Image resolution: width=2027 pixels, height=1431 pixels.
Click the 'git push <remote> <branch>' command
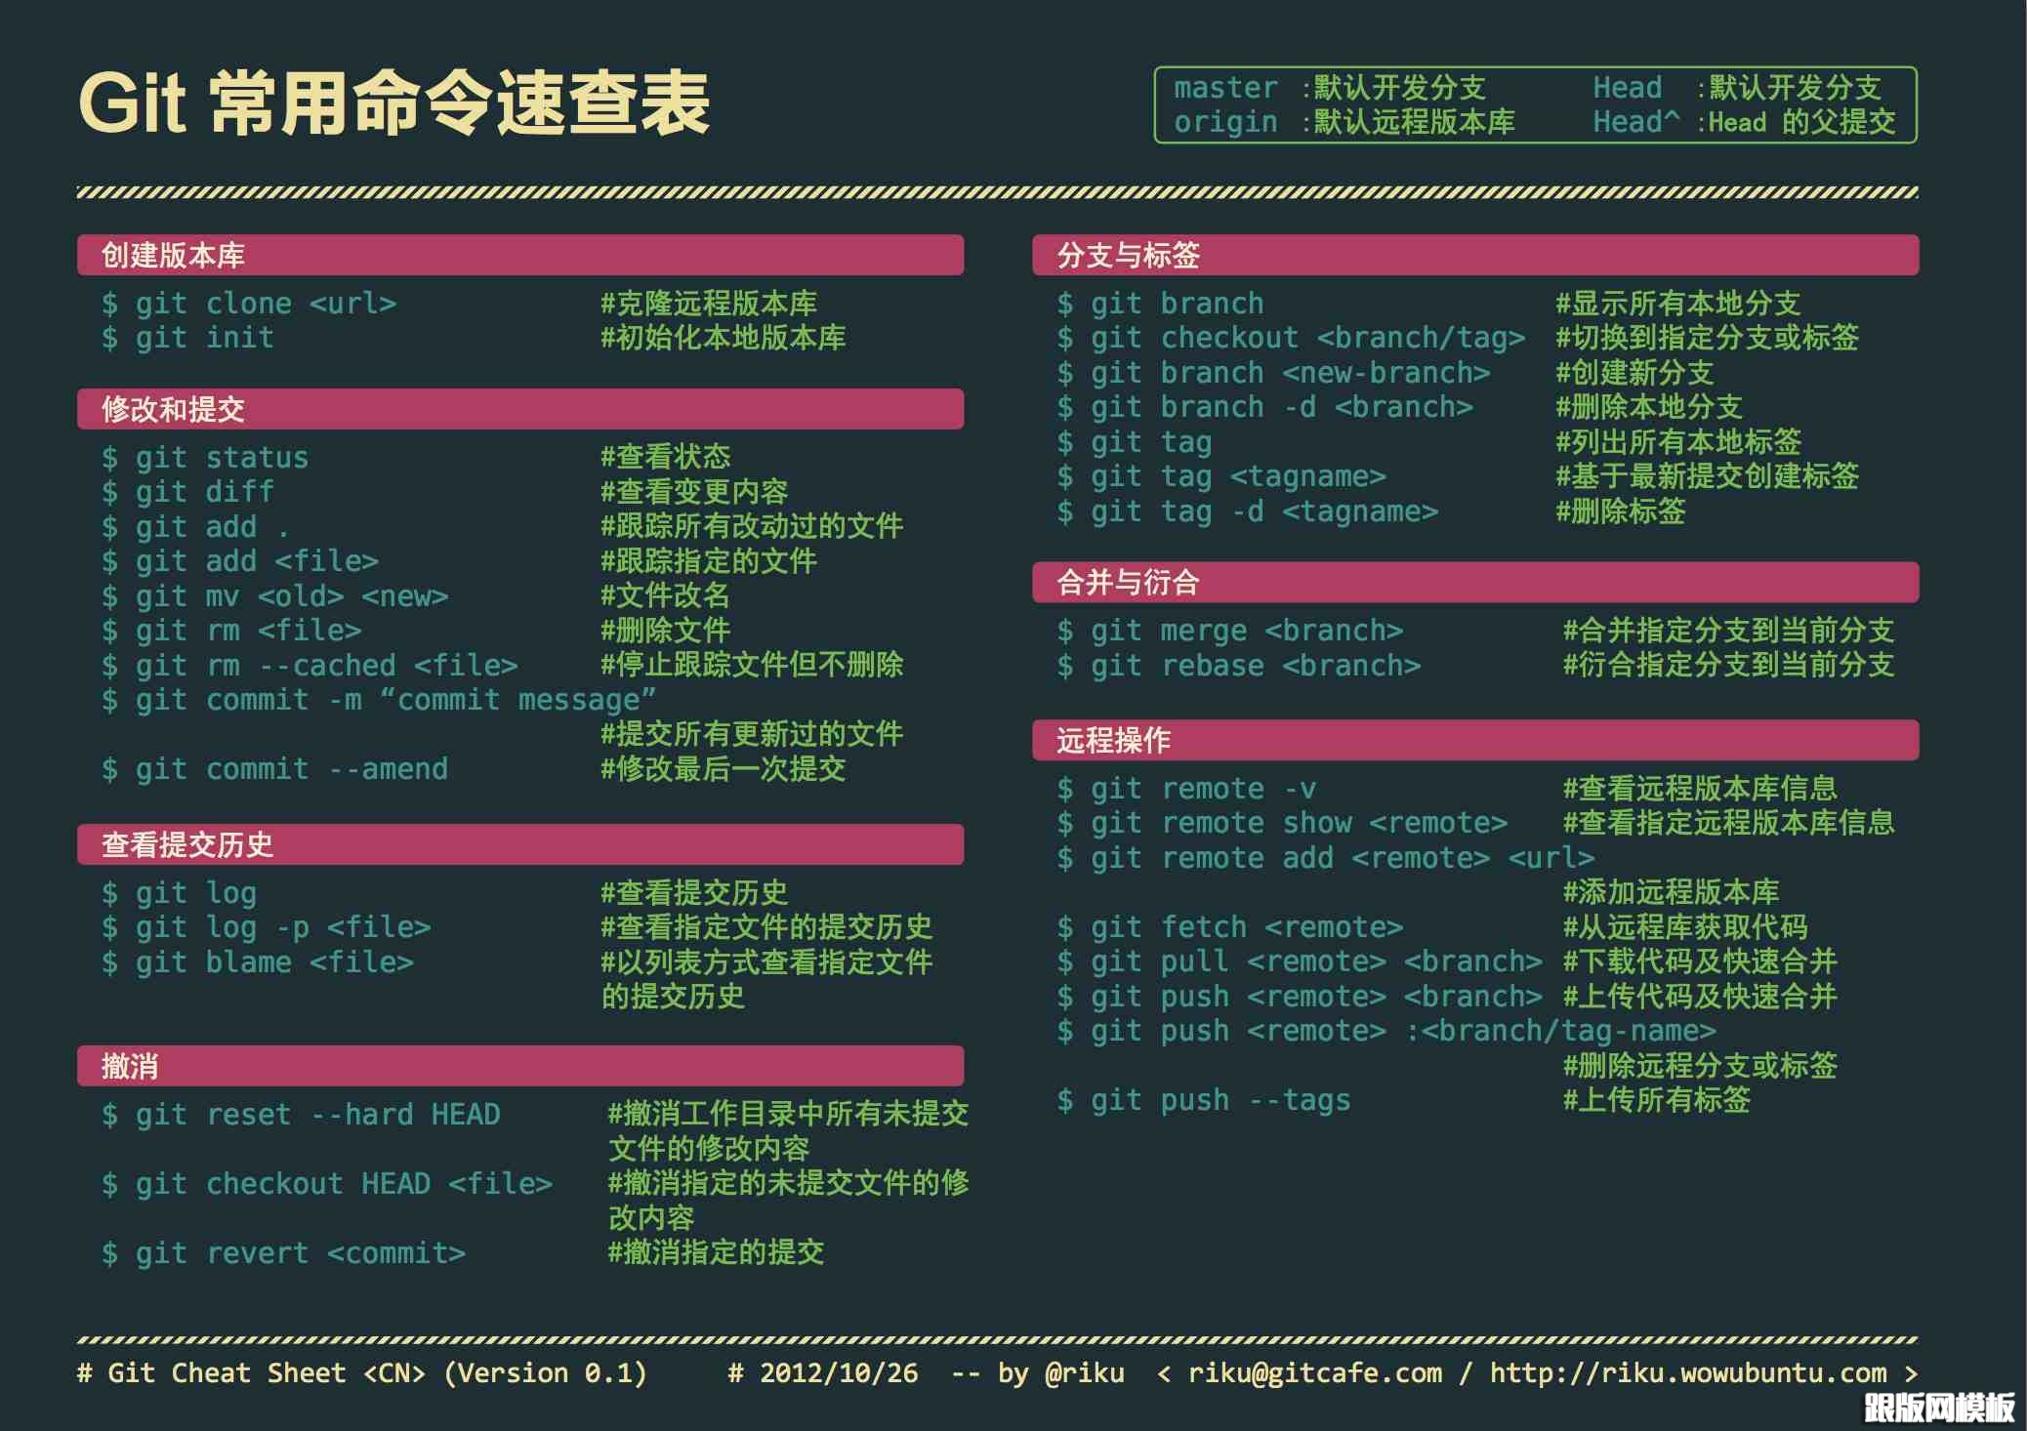coord(1300,997)
